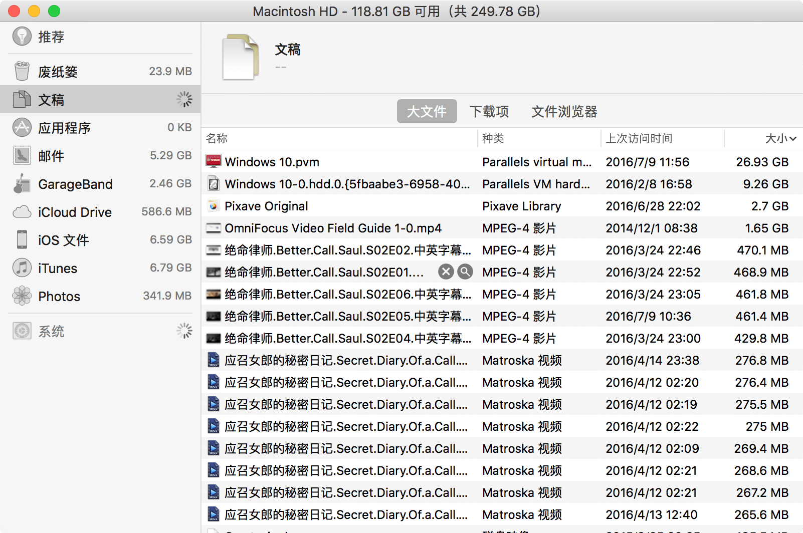Image resolution: width=803 pixels, height=533 pixels.
Task: Click the date 2016/6/28 22:02
Action: tap(653, 206)
